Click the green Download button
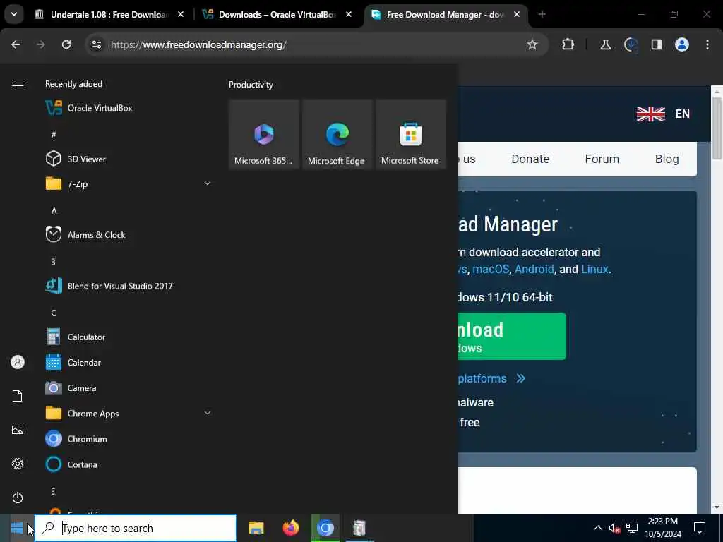This screenshot has width=723, height=542. coord(512,337)
